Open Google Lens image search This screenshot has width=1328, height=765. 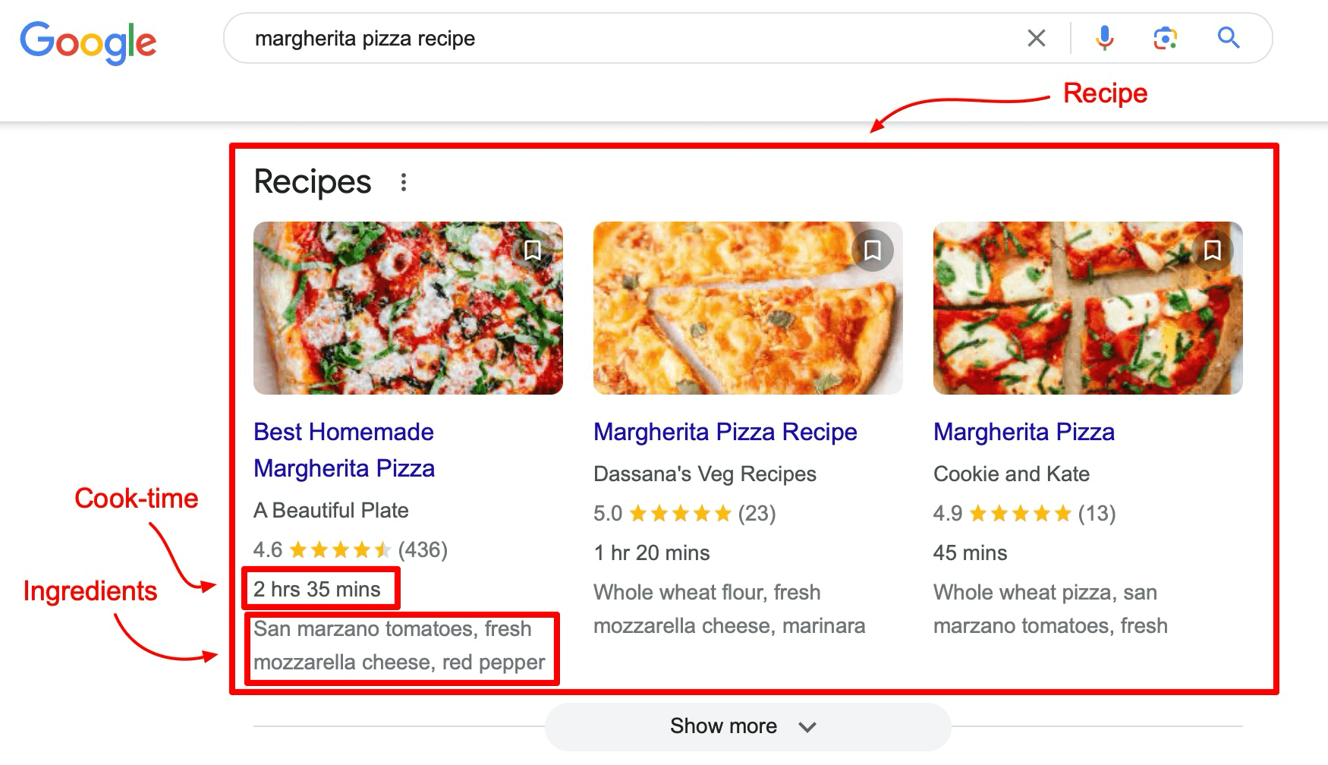tap(1165, 38)
